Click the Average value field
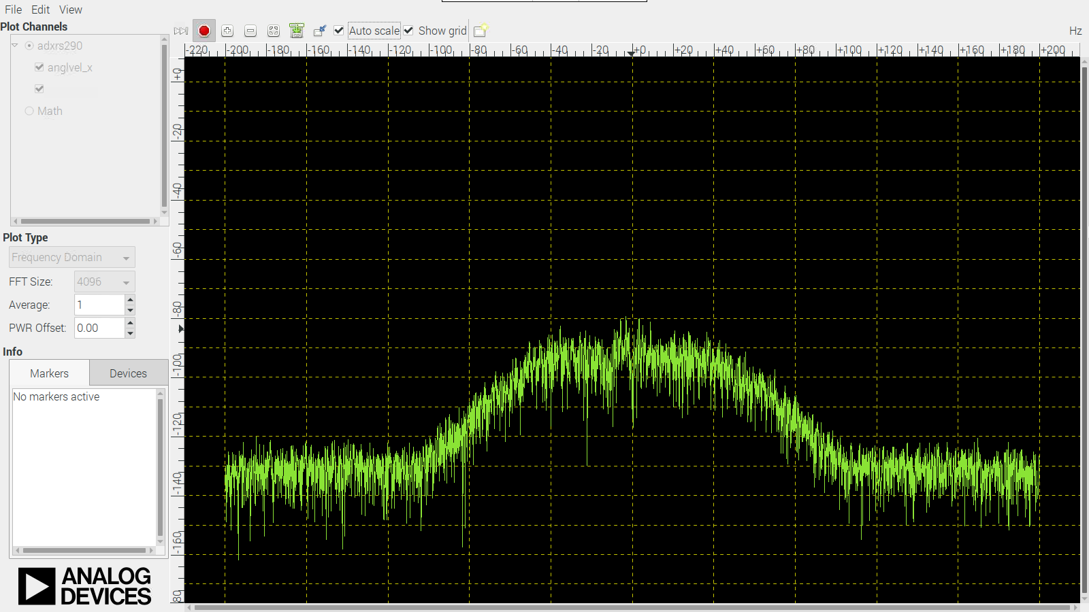The image size is (1089, 612). (100, 305)
